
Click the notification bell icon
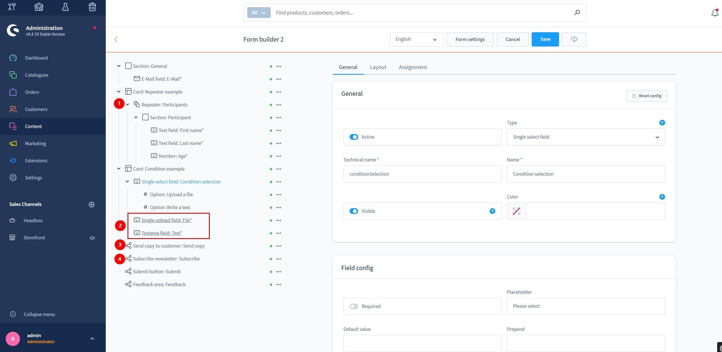(715, 13)
